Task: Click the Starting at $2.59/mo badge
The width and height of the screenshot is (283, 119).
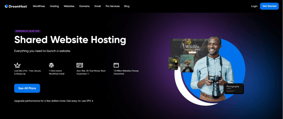Action: [27, 31]
